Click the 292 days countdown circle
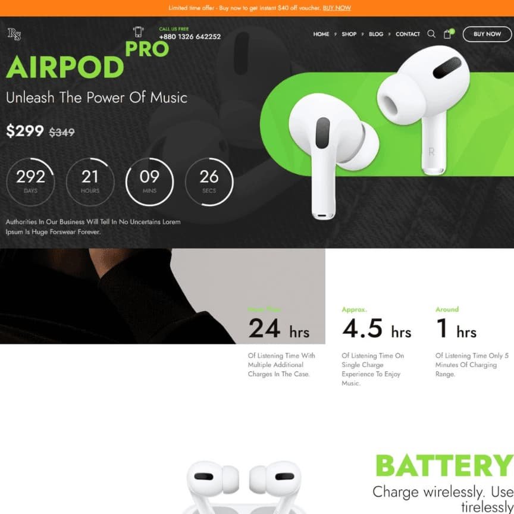Viewport: 514px width, 514px height. [30, 182]
